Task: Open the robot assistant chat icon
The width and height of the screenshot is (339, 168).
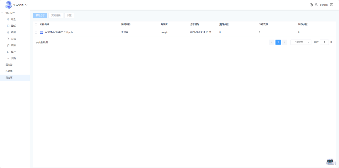Action: click(x=330, y=161)
